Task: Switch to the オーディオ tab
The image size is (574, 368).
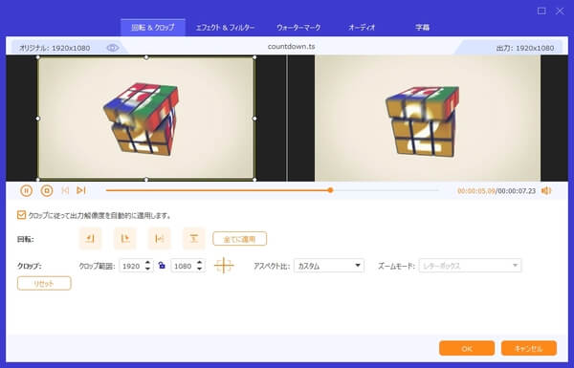Action: (x=362, y=28)
